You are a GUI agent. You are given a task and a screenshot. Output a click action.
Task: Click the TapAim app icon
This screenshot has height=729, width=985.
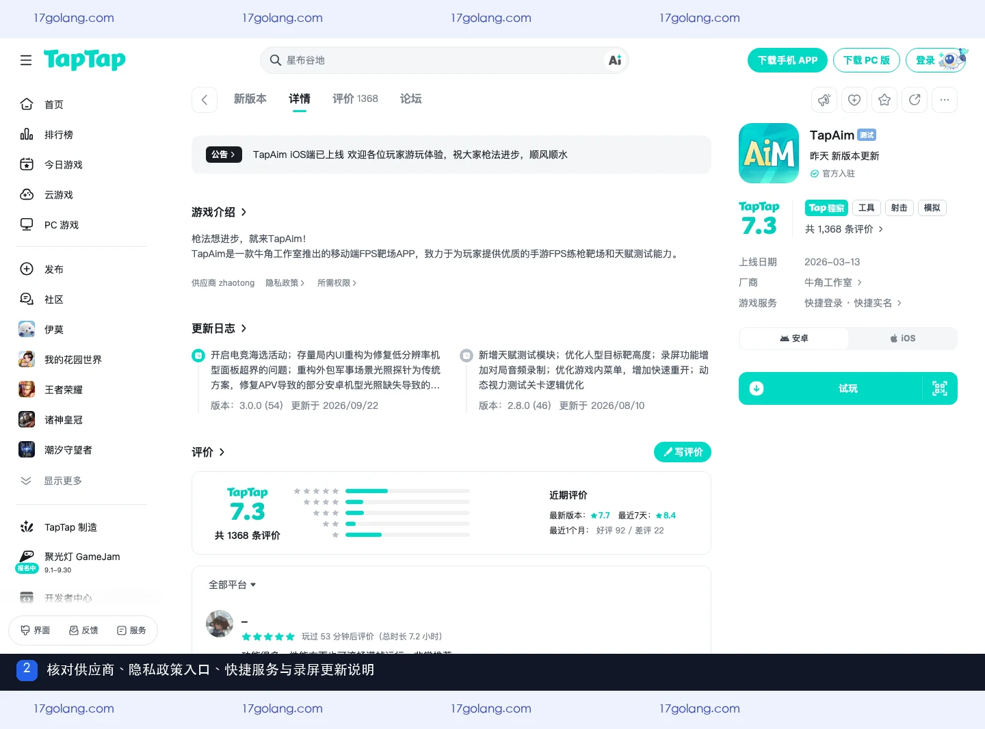pos(769,153)
